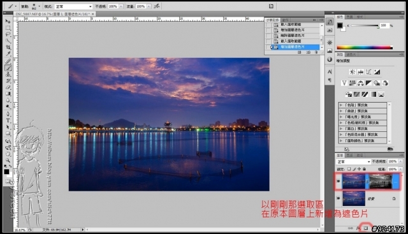The width and height of the screenshot is (408, 234).
Task: Hide the 背景 layer via its eye
Action: [x=339, y=198]
